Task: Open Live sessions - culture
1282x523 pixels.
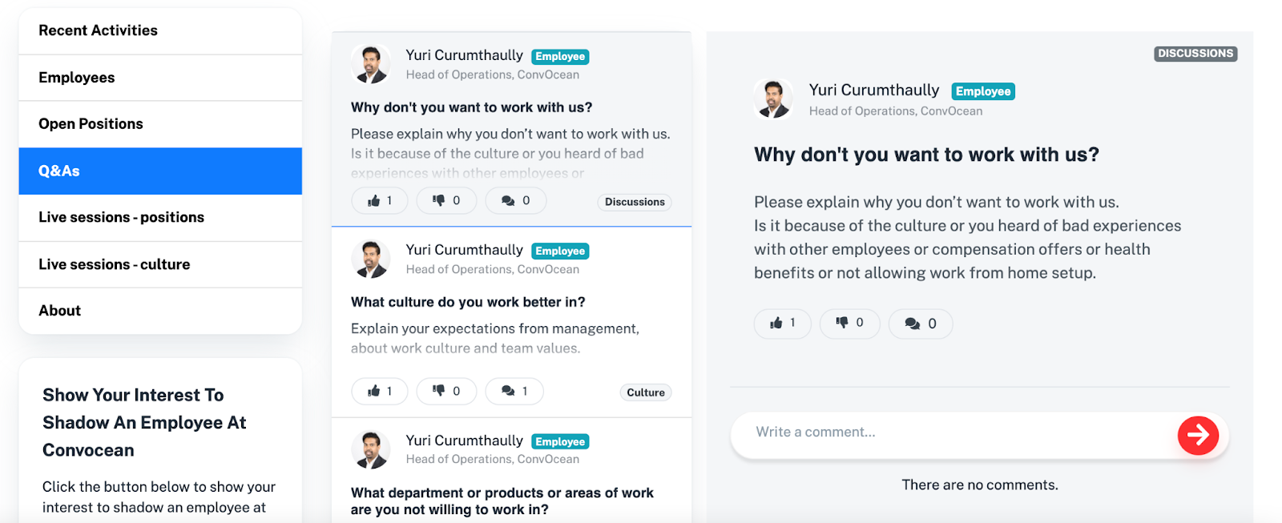Action: coord(160,264)
